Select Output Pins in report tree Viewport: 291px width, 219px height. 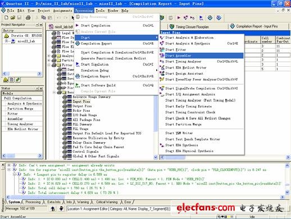coord(82,106)
